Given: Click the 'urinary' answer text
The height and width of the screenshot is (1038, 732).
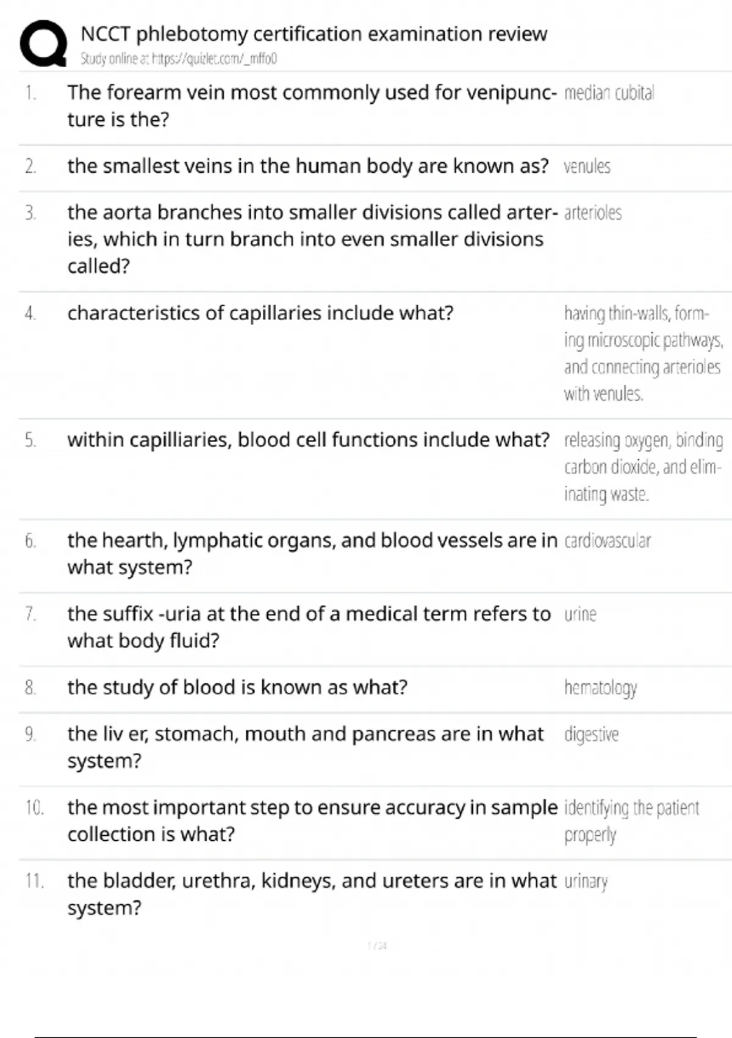Looking at the screenshot, I should [586, 881].
